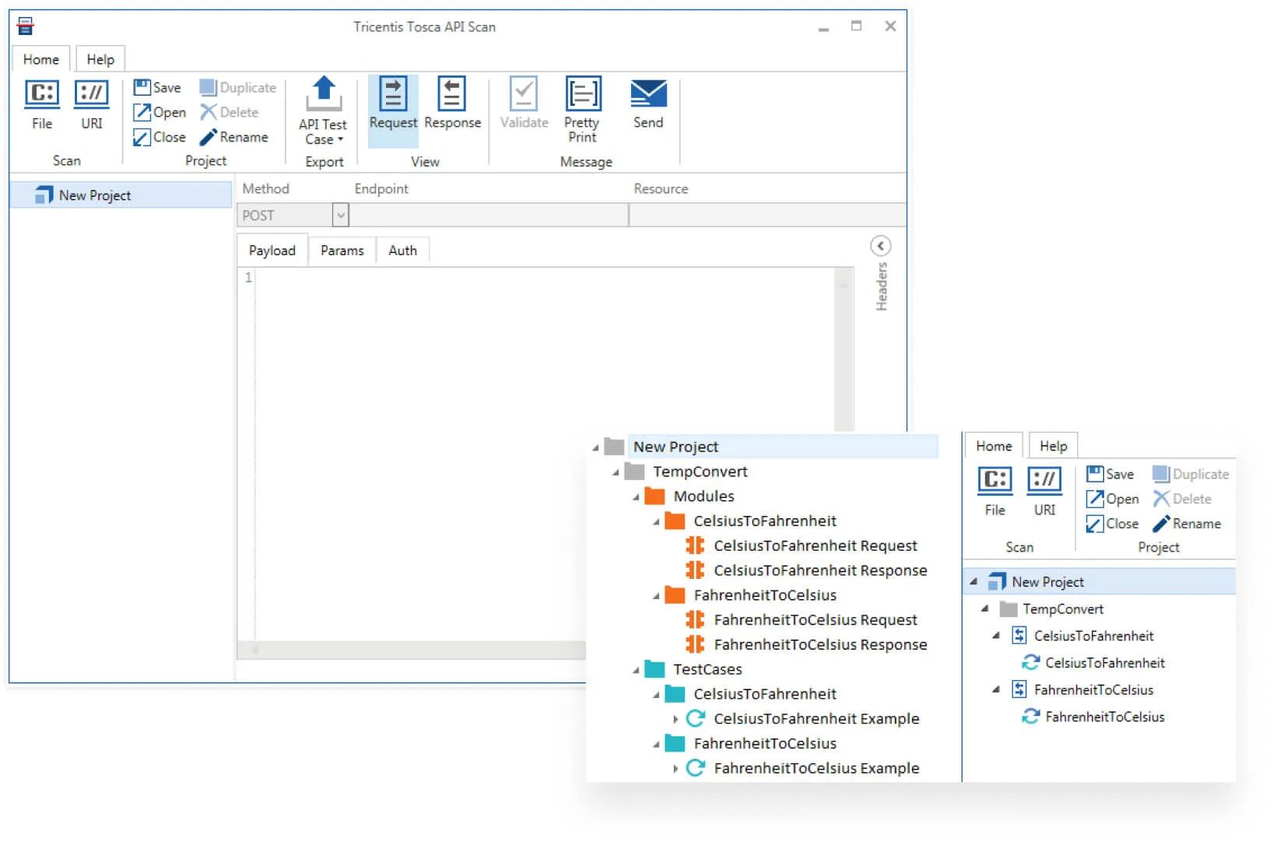Viewport: 1273px width, 845px height.
Task: Expand the CelsiusToFahrenheit Example test case
Action: point(675,720)
